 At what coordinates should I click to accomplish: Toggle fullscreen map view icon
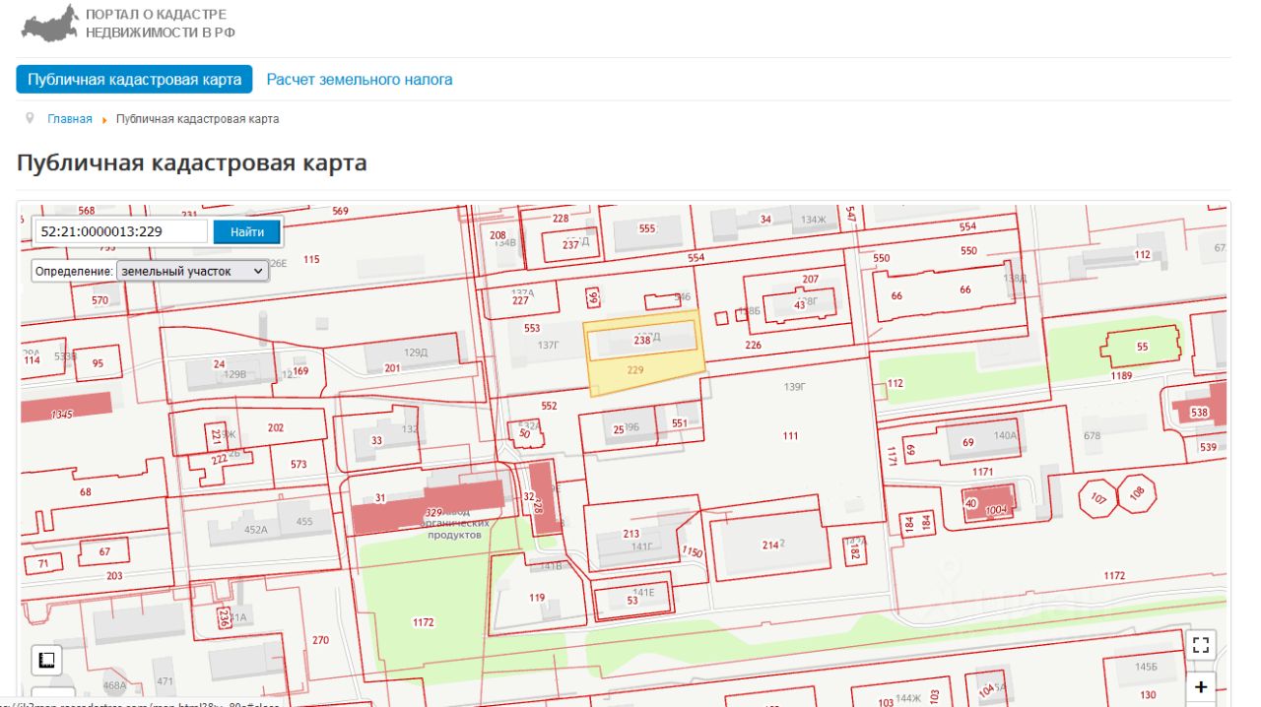tap(1200, 645)
